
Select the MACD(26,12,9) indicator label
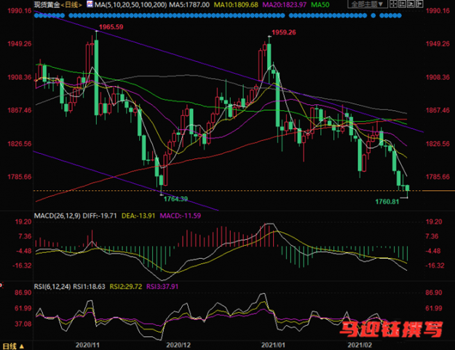pyautogui.click(x=58, y=216)
